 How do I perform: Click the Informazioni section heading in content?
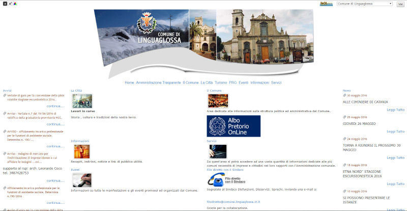[80, 141]
